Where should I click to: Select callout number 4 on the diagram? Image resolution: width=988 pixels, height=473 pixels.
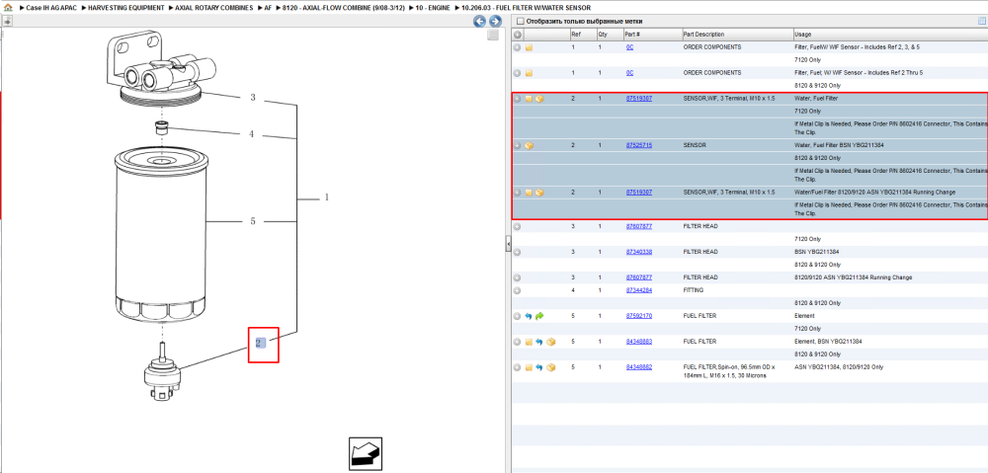[251, 134]
